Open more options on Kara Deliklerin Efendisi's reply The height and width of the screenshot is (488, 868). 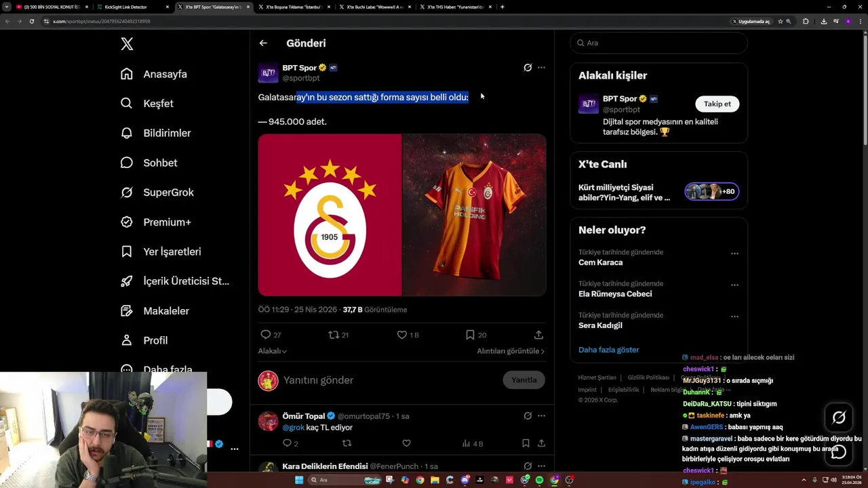click(x=541, y=466)
